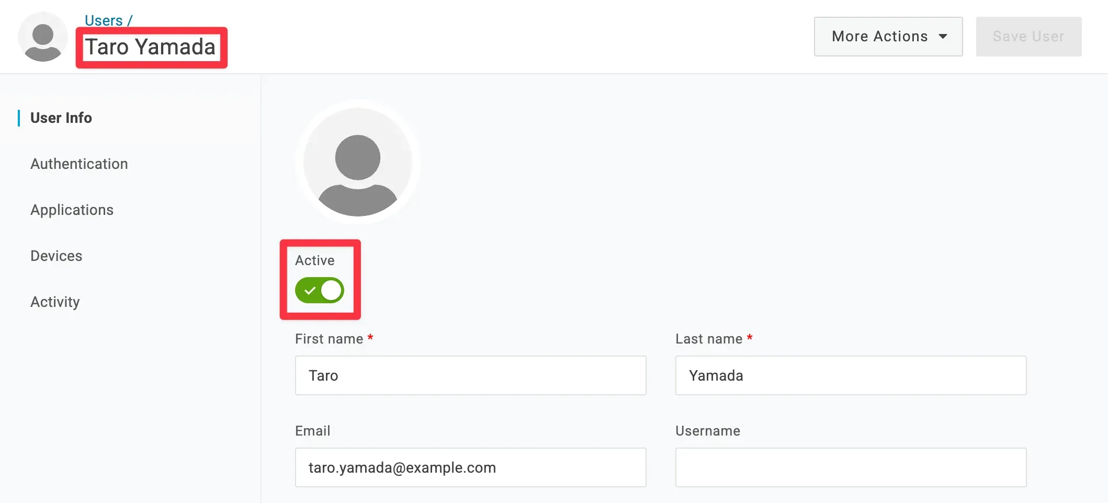Select the User Info section
Image resolution: width=1108 pixels, height=503 pixels.
[x=61, y=118]
